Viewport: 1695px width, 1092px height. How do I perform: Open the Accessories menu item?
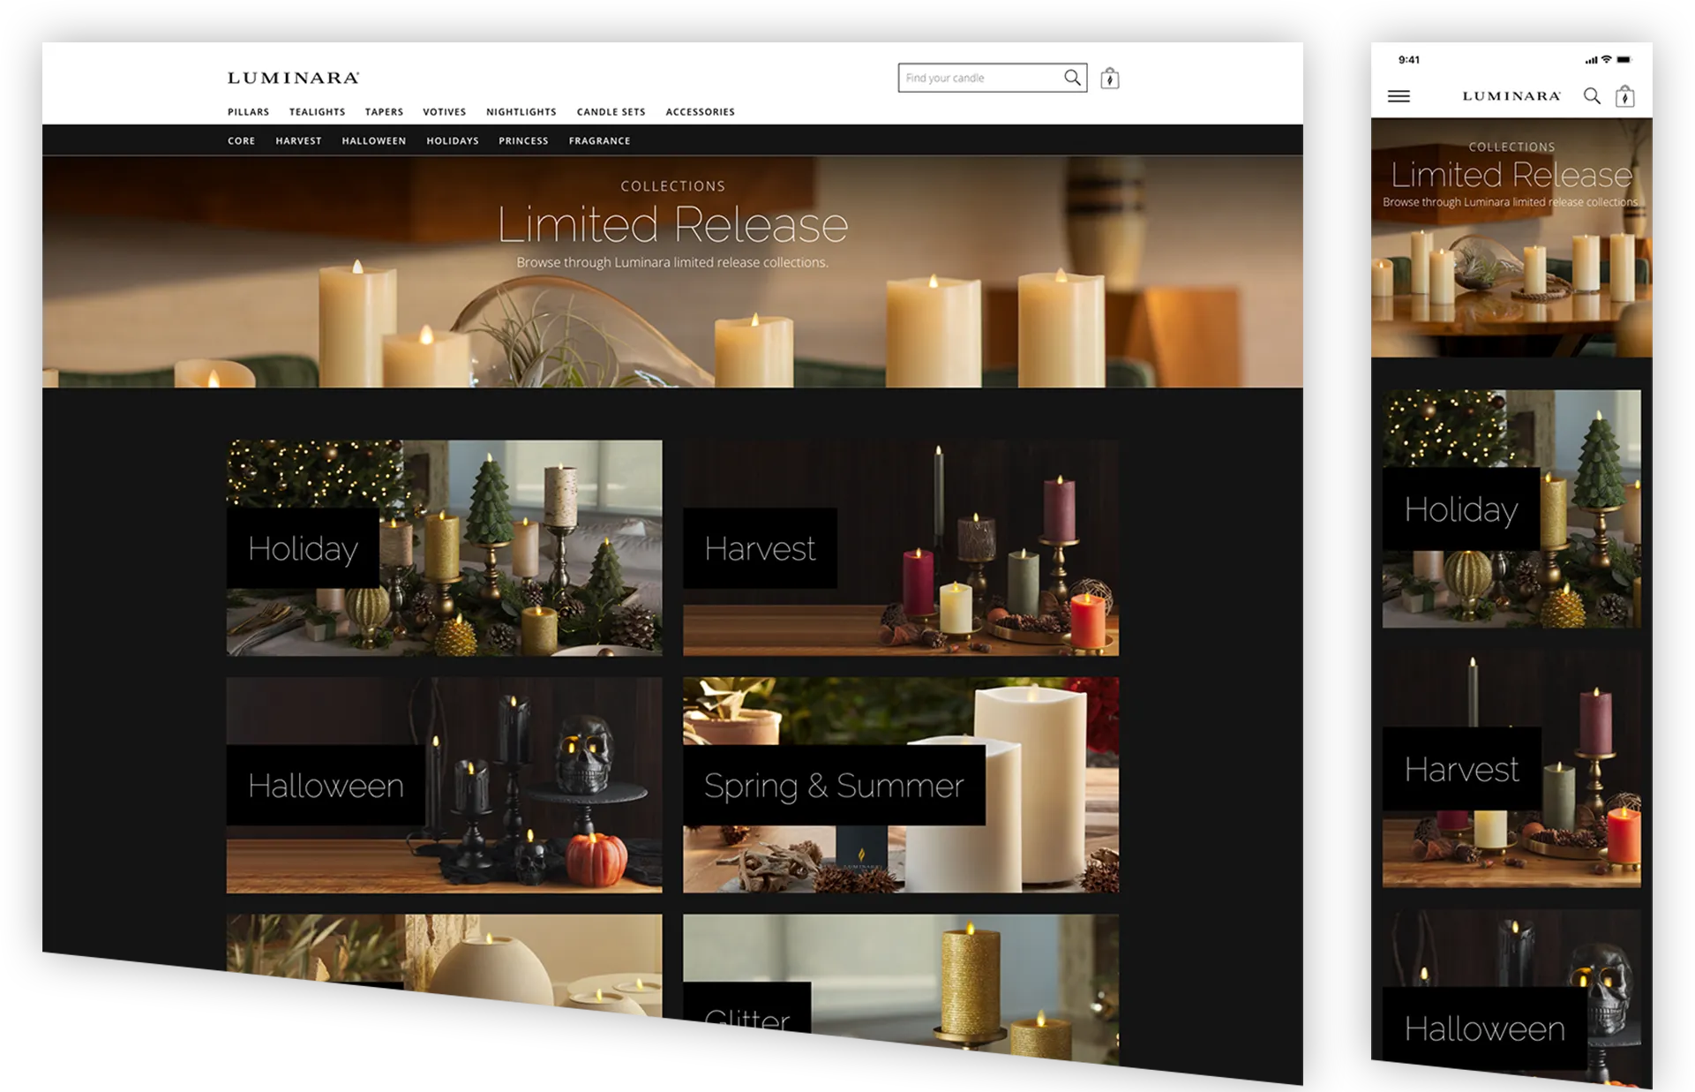700,112
